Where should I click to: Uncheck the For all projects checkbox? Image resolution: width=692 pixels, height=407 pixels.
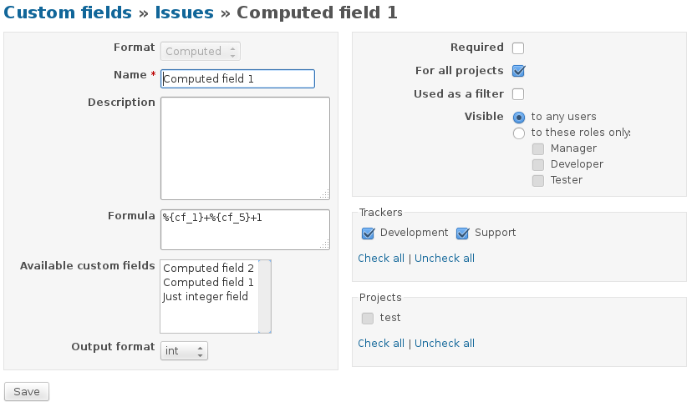pos(518,71)
